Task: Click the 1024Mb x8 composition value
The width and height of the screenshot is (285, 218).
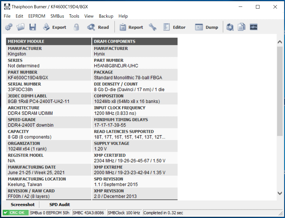Action: click(127, 101)
